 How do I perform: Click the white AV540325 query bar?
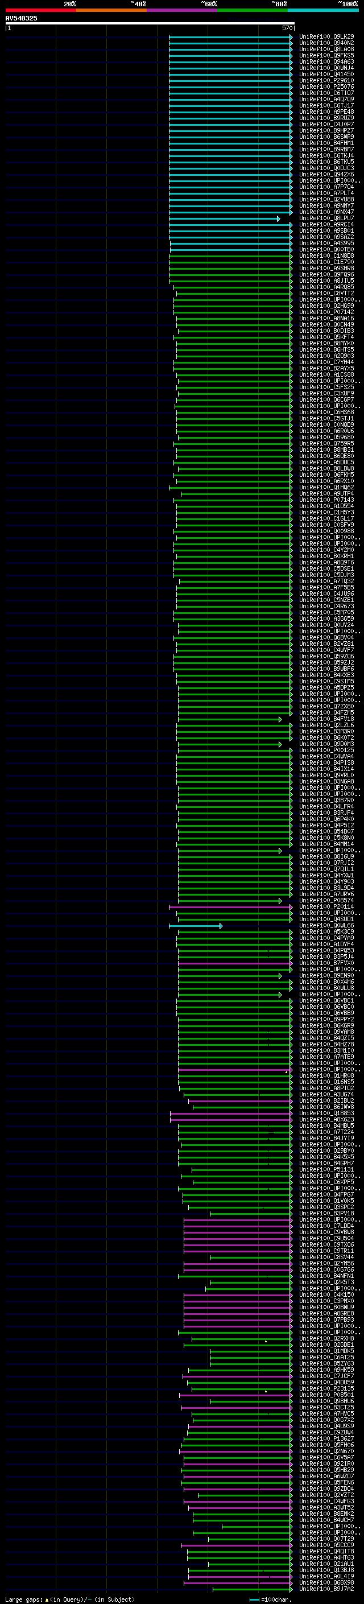(x=150, y=23)
